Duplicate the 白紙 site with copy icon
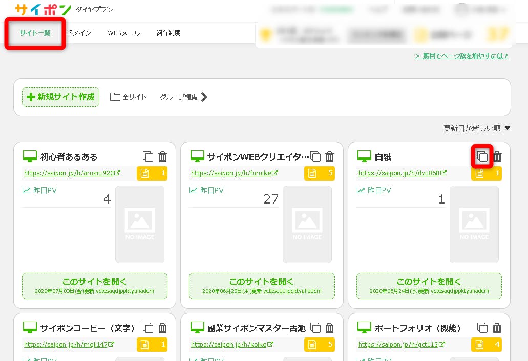528x361 pixels. click(482, 156)
